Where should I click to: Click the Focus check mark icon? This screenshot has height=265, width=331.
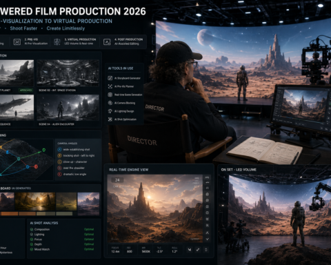[x=32, y=239]
